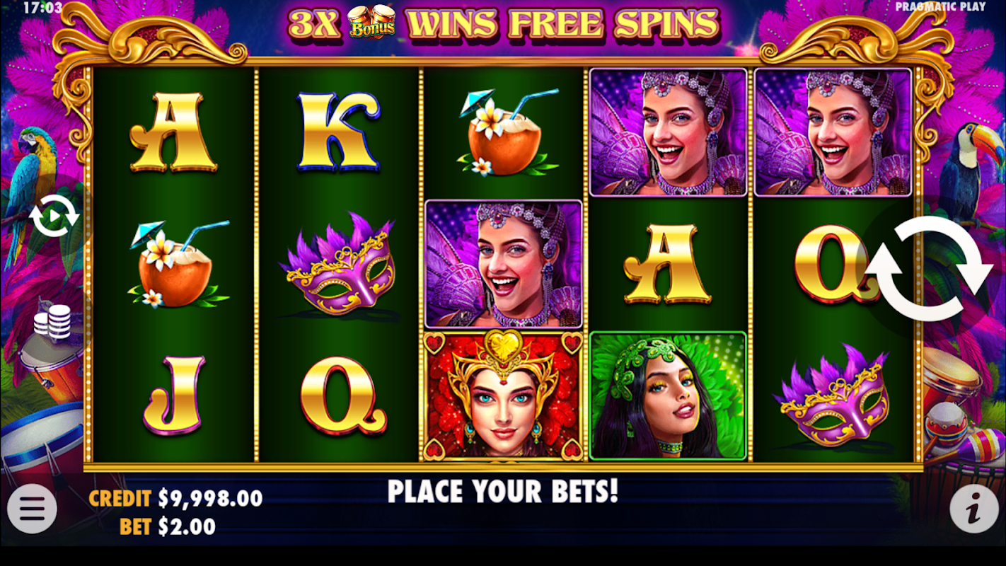Click the purple dancer in reel five
Viewport: 1006px width, 566px height.
click(x=833, y=132)
